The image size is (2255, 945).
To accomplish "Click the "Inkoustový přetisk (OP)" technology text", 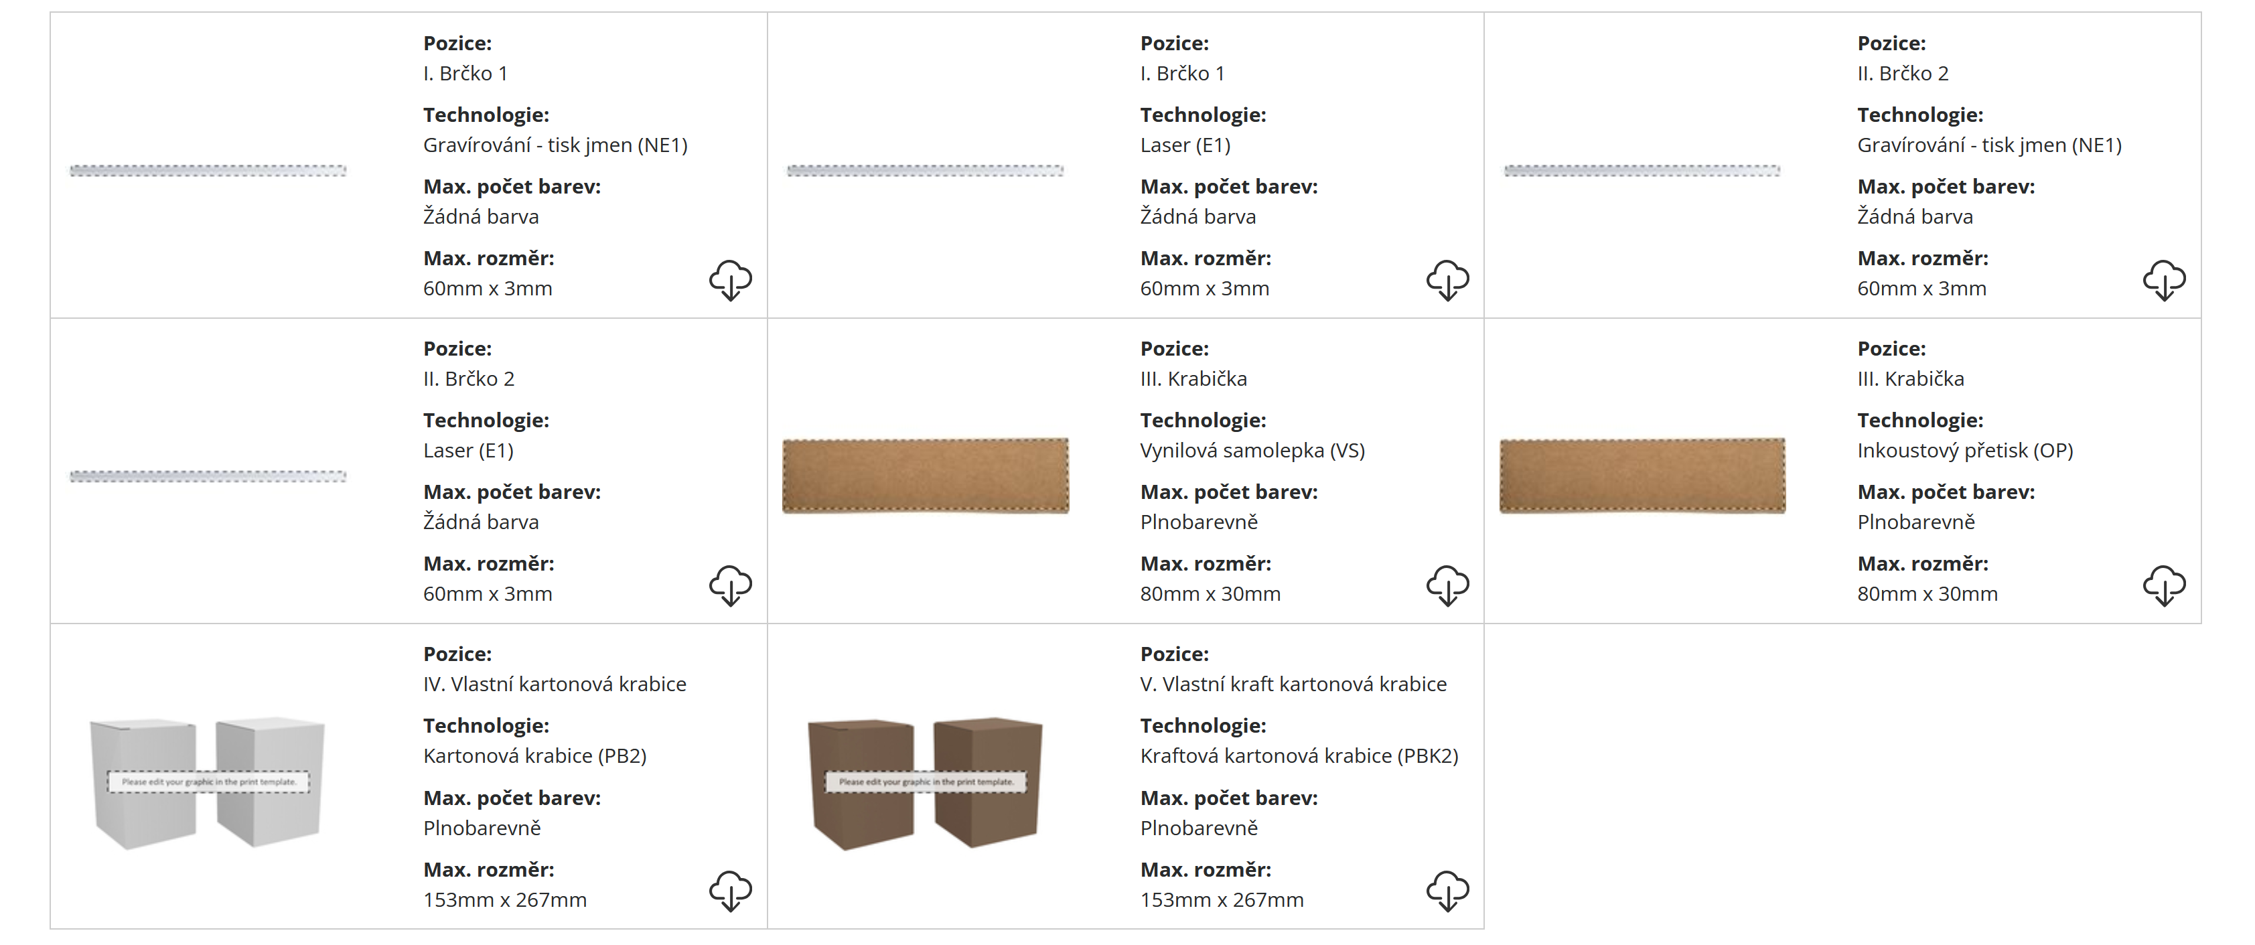I will [1964, 451].
